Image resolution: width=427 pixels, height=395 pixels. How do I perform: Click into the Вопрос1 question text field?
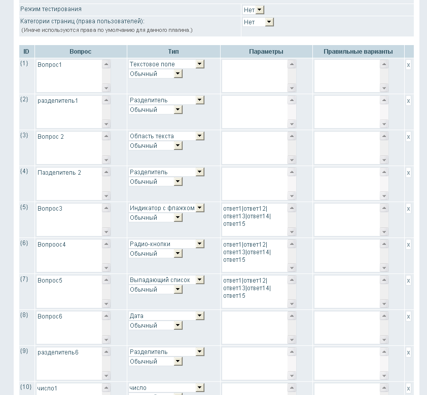(x=69, y=76)
